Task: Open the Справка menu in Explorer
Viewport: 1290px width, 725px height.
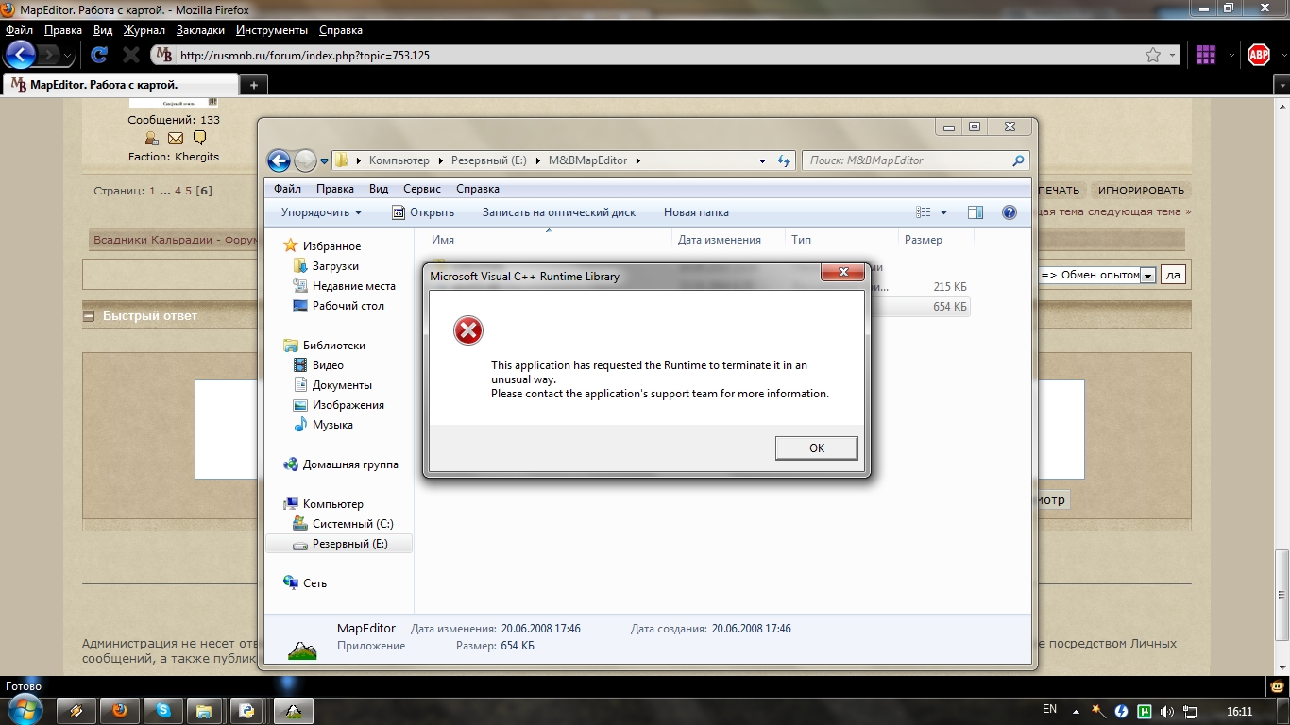Action: tap(478, 189)
